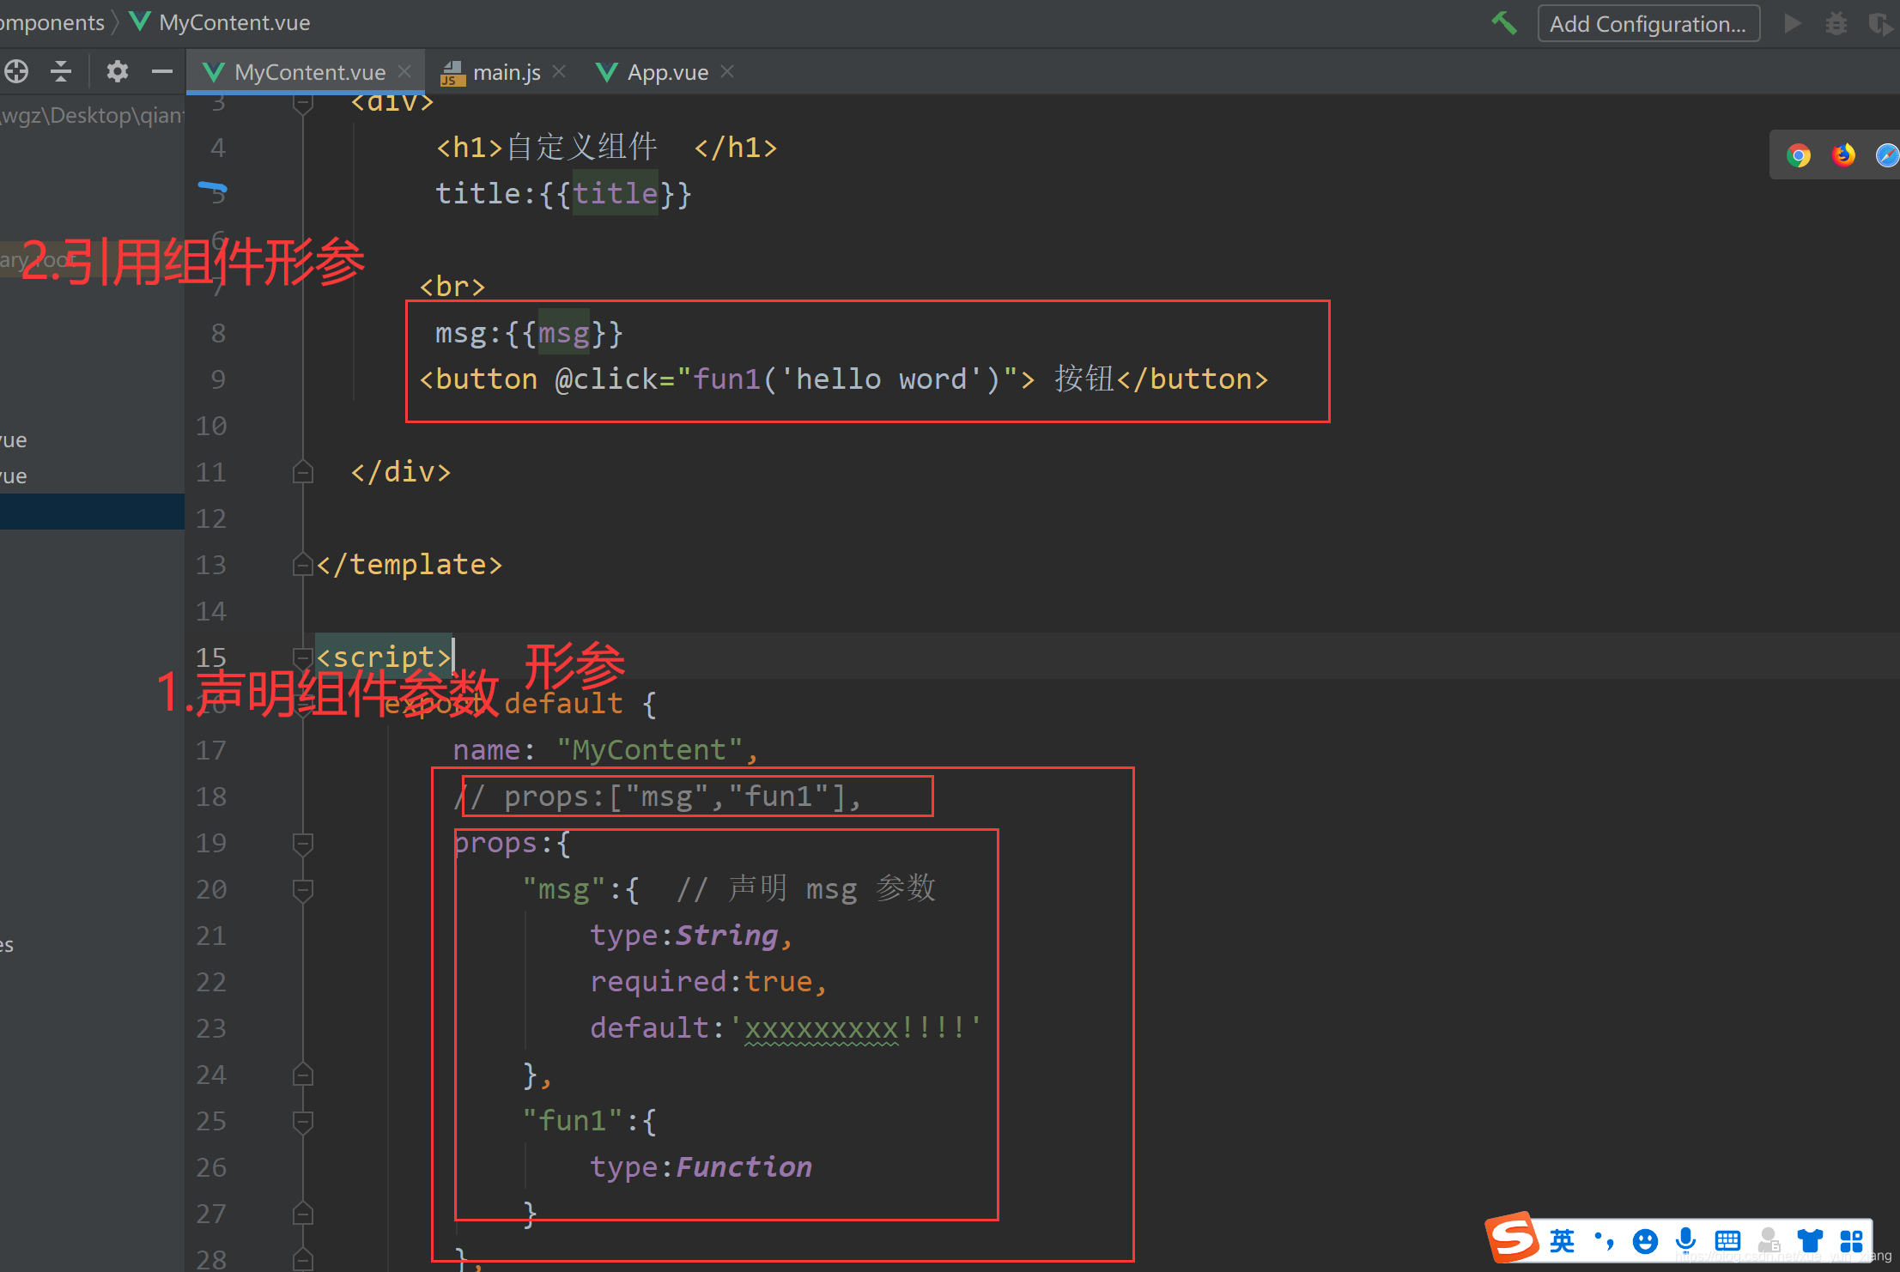Open preview in Firefox browser icon
The image size is (1900, 1272).
1843,155
